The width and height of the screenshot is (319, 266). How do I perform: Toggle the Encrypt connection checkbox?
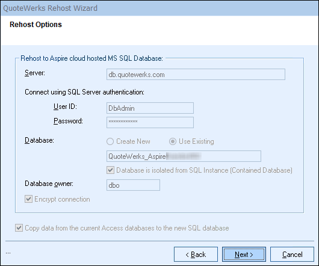tap(28, 199)
